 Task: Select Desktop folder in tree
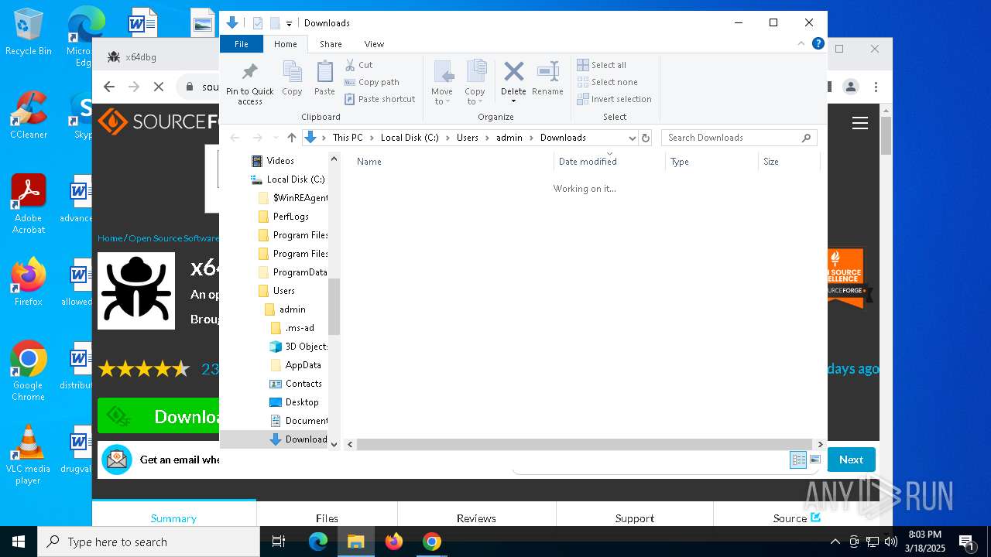[302, 402]
